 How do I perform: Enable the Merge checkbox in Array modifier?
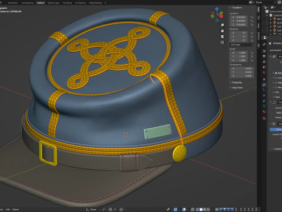[276, 87]
